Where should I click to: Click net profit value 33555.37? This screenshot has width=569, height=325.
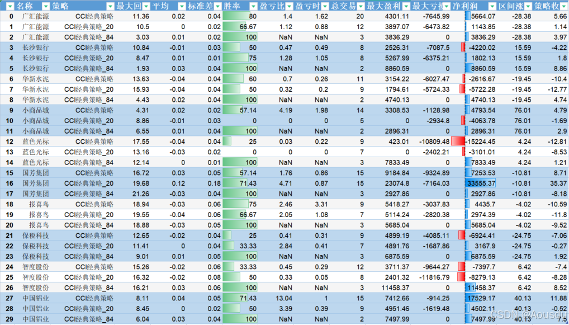(x=481, y=183)
